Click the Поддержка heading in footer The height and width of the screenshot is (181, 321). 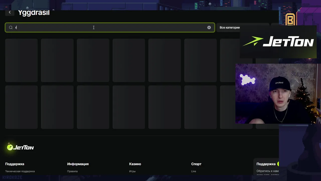pos(15,164)
